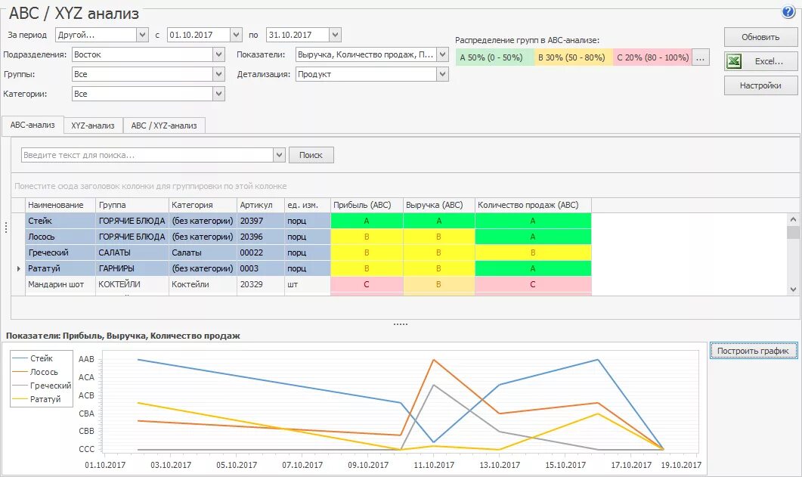The width and height of the screenshot is (802, 477).
Task: Expand the Категории dropdown
Action: pos(219,94)
